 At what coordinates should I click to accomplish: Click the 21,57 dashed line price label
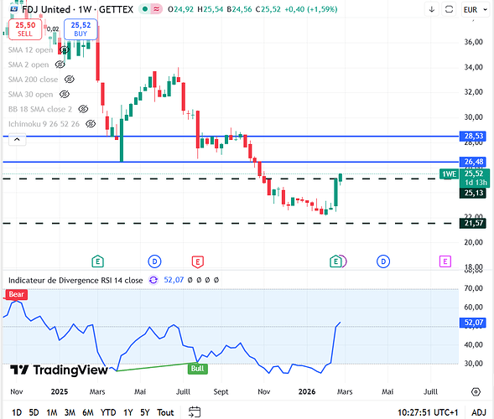(x=473, y=223)
